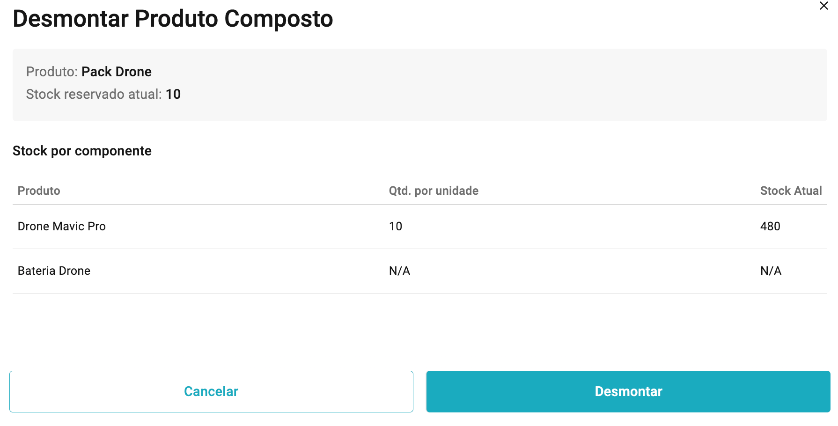Click Drone Mavic Pro quantity value 10
Image resolution: width=838 pixels, height=426 pixels.
[396, 227]
